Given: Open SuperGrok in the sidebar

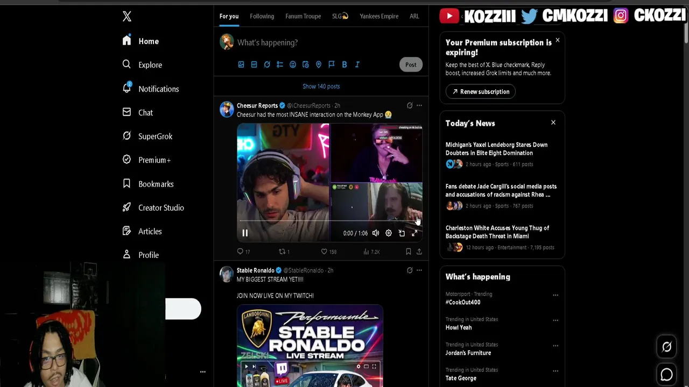Looking at the screenshot, I should coord(147,136).
